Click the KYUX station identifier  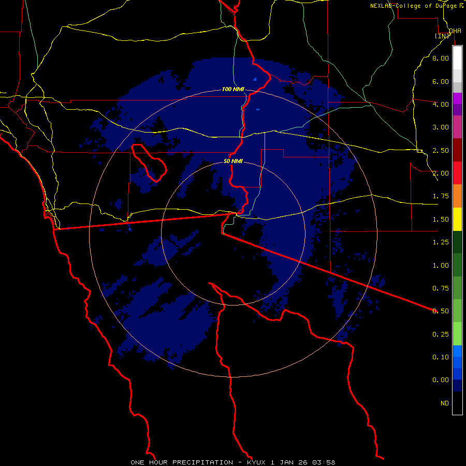256,462
